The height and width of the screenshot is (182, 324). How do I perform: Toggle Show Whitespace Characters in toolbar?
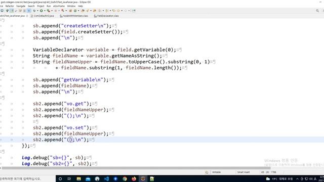pos(28,11)
